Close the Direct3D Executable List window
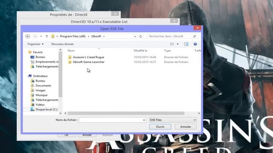273x153 pixels. point(174,21)
